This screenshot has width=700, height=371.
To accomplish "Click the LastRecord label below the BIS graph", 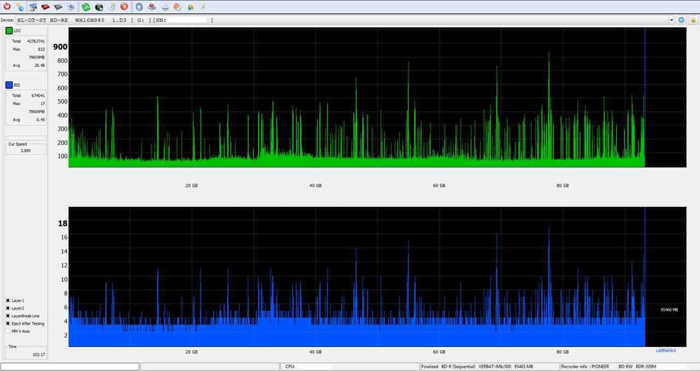I will tap(666, 350).
